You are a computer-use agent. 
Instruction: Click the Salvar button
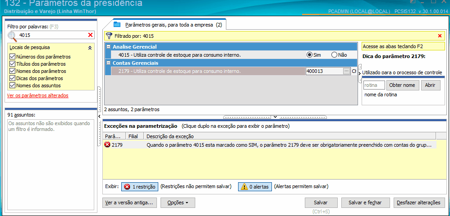[x=321, y=202]
